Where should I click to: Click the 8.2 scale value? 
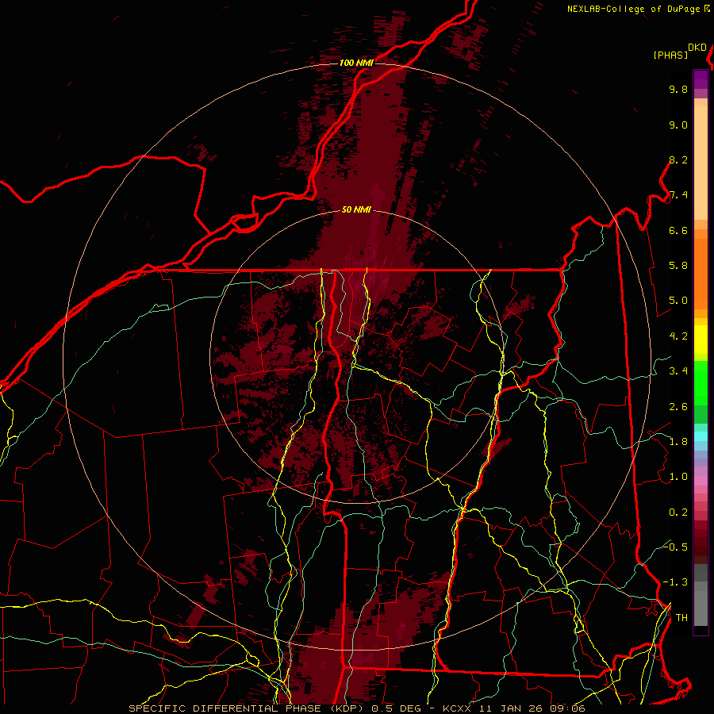tap(678, 160)
